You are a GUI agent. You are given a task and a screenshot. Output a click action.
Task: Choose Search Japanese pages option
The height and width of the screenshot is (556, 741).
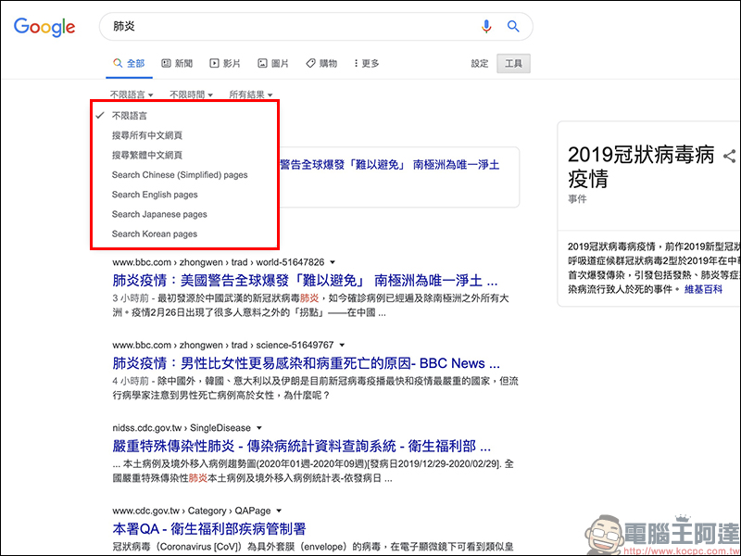[x=159, y=214]
